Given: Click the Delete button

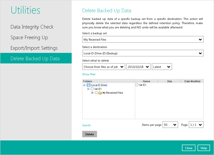Looking at the screenshot, I should coord(90,134).
